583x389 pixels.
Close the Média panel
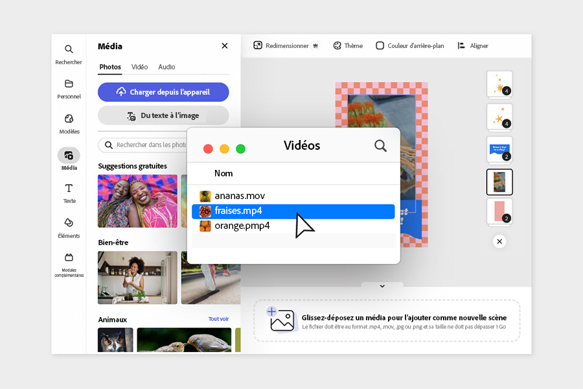tap(225, 46)
